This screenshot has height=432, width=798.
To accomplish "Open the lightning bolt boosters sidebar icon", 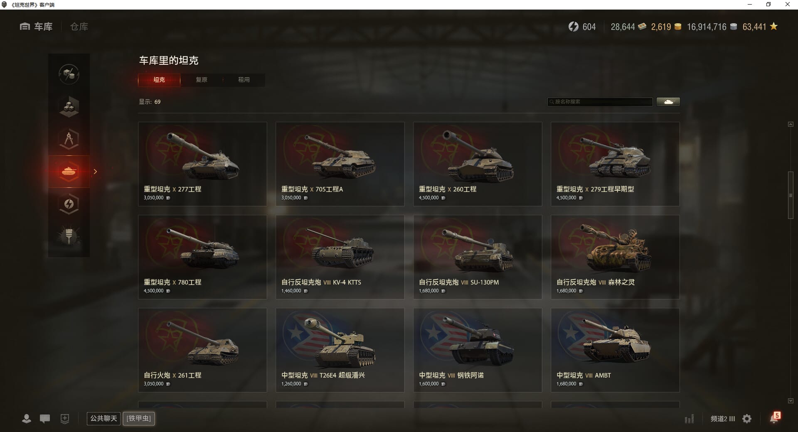I will pyautogui.click(x=69, y=204).
